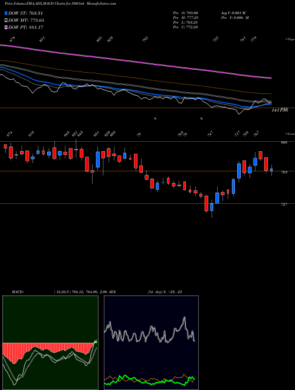Click the 727 price level label
Screen dimensions: 295x390
(x=284, y=204)
